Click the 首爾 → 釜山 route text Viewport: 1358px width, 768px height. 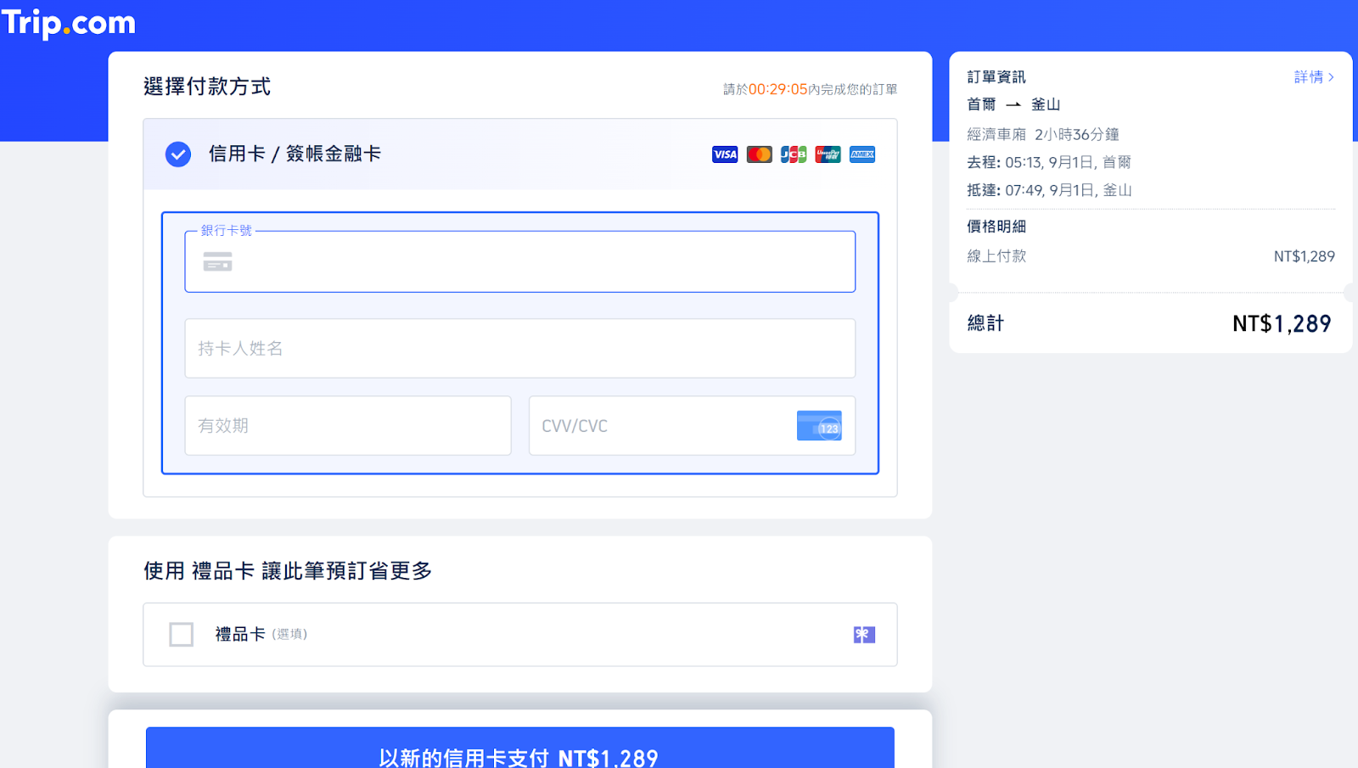coord(1013,104)
